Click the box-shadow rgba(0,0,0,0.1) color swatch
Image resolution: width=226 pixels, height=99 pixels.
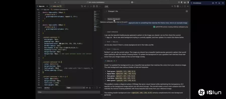coord(64,47)
